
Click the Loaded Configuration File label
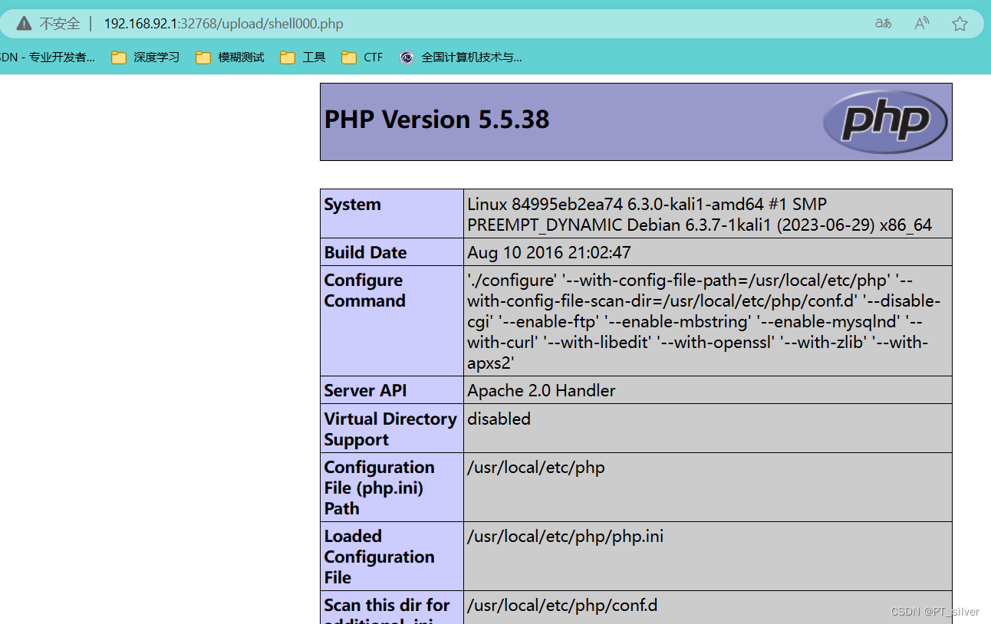pyautogui.click(x=392, y=557)
